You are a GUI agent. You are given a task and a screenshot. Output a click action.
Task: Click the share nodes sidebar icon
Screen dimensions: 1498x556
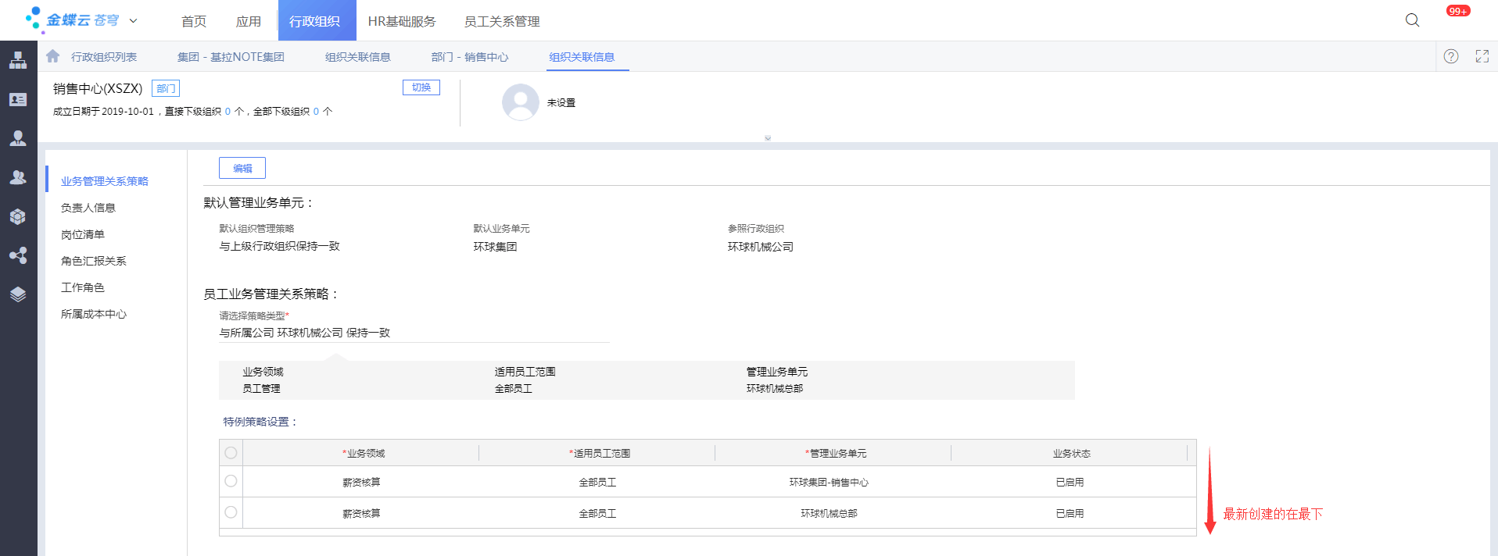[x=18, y=255]
